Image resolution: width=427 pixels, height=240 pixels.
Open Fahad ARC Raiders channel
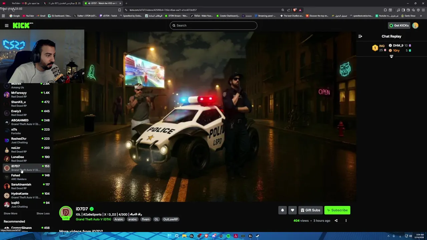pos(27,177)
